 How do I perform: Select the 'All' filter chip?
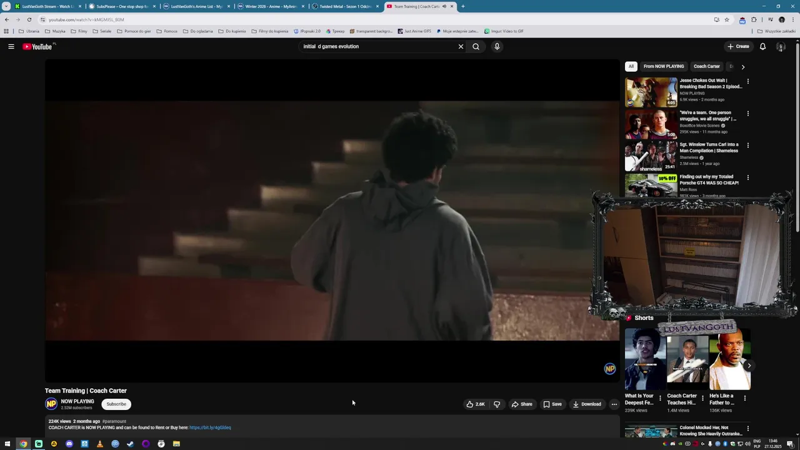(x=631, y=66)
